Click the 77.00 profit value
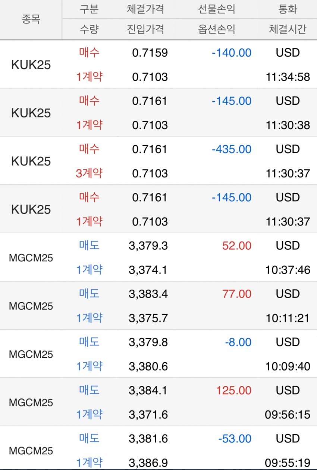The width and height of the screenshot is (317, 470). [237, 294]
